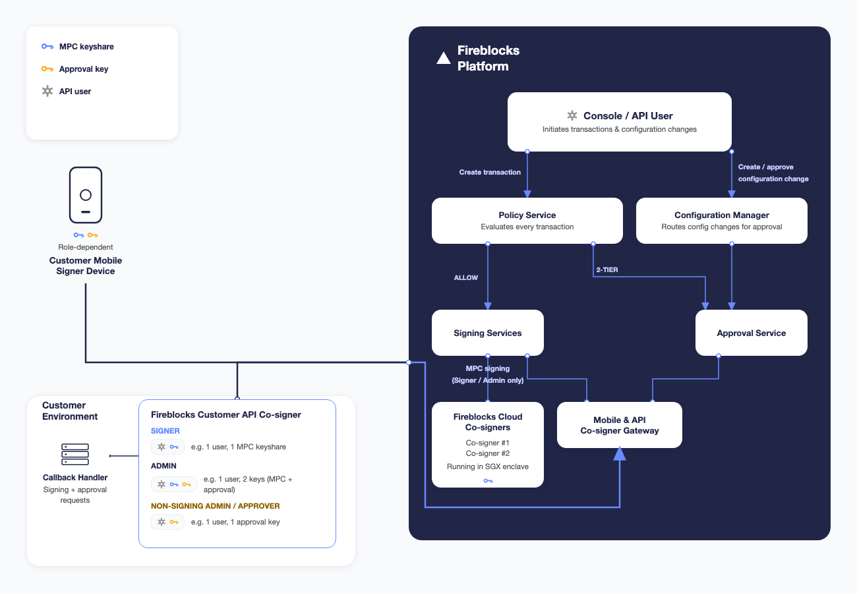Click the 'Fireblocks Cloud Co-signers' heading
857x593 pixels.
(x=488, y=422)
